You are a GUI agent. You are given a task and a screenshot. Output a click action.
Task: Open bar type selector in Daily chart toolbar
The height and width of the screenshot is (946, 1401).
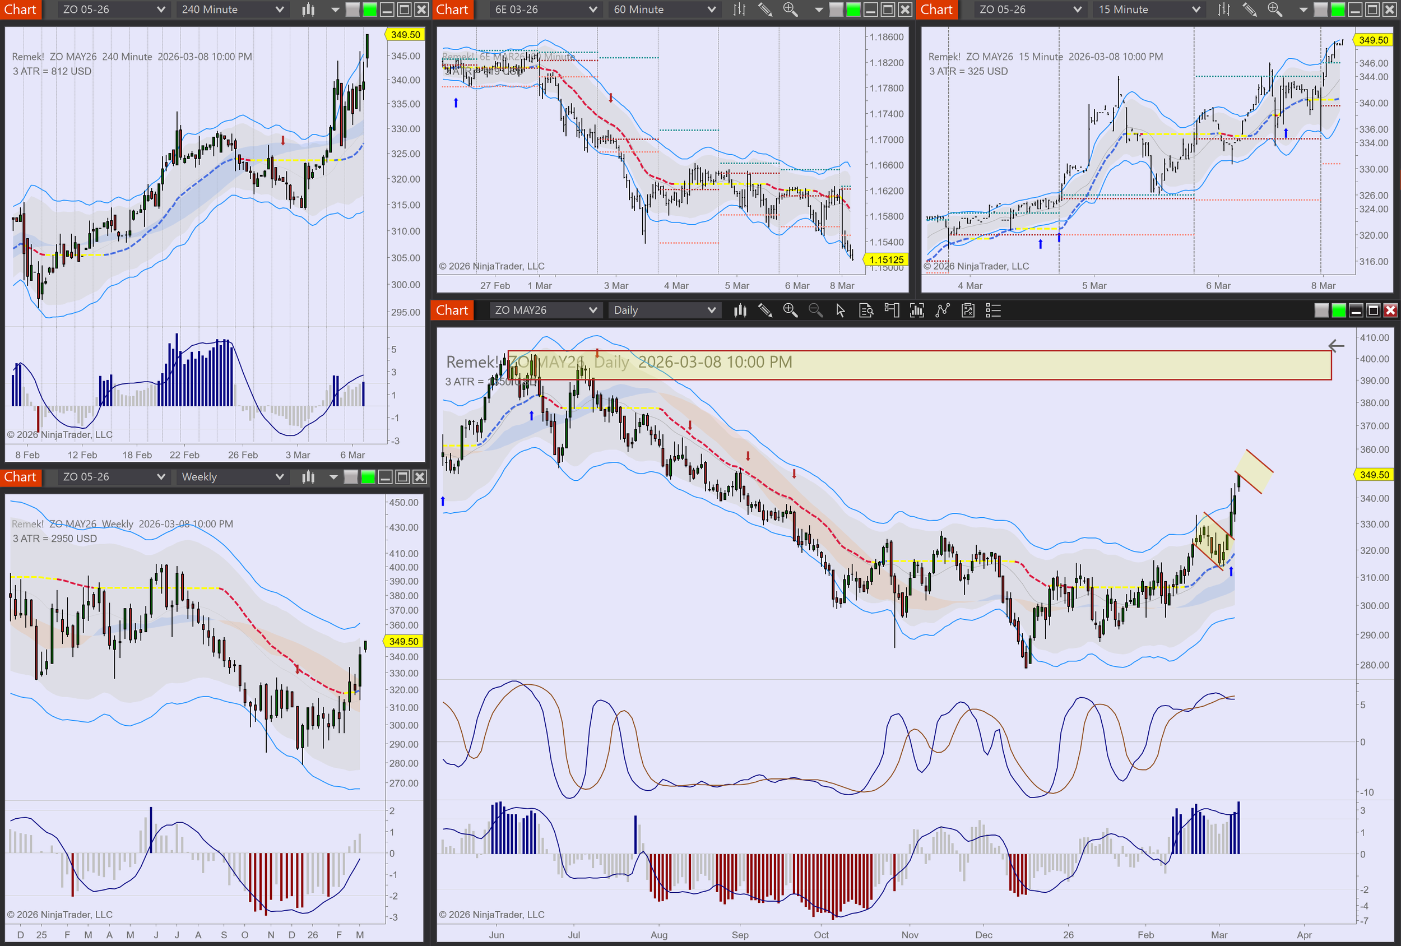(740, 310)
